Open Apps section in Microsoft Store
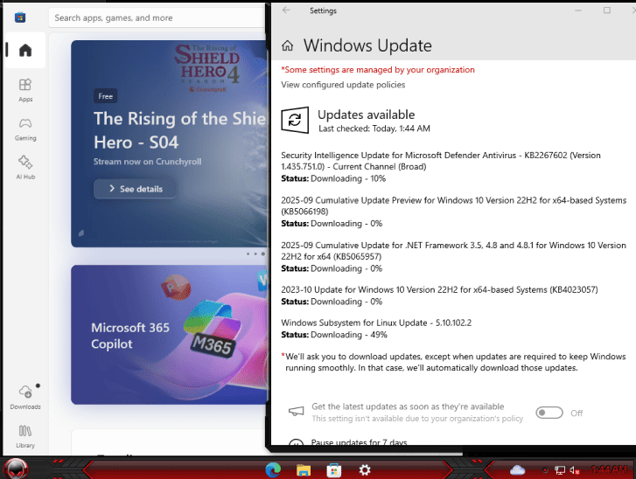 pyautogui.click(x=25, y=90)
